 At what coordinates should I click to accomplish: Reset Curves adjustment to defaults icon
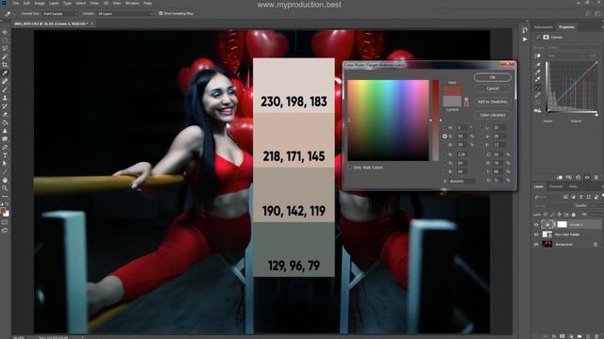578,177
